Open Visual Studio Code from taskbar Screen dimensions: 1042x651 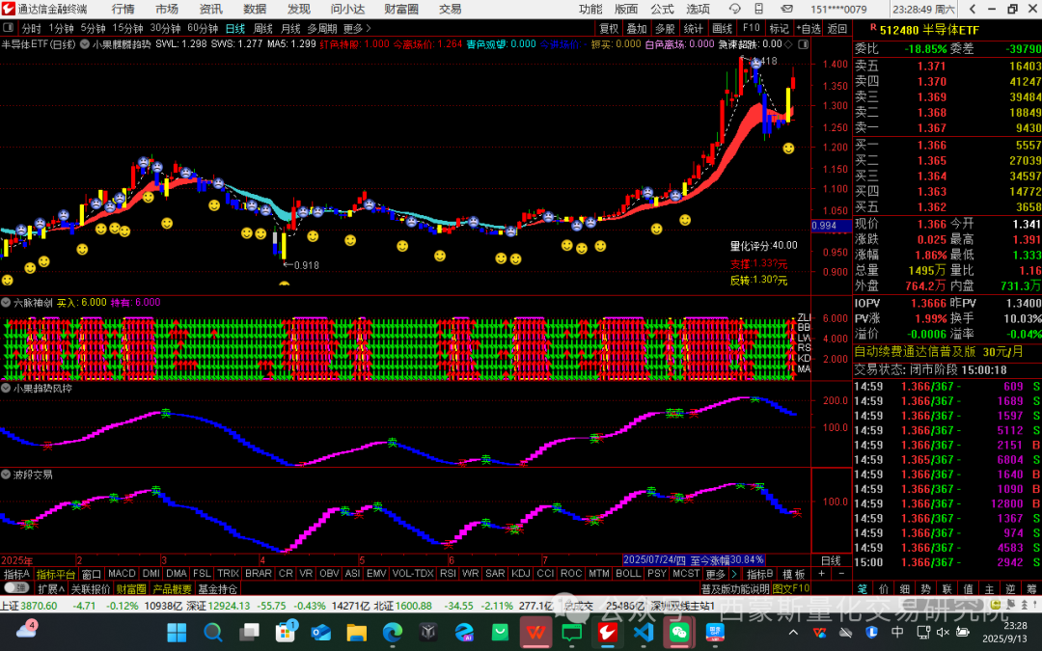click(x=644, y=632)
